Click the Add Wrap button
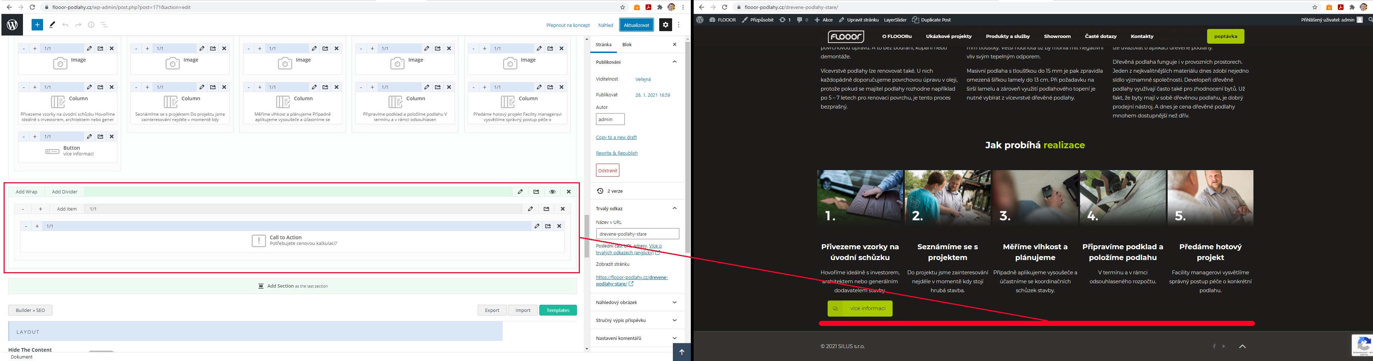 [27, 192]
